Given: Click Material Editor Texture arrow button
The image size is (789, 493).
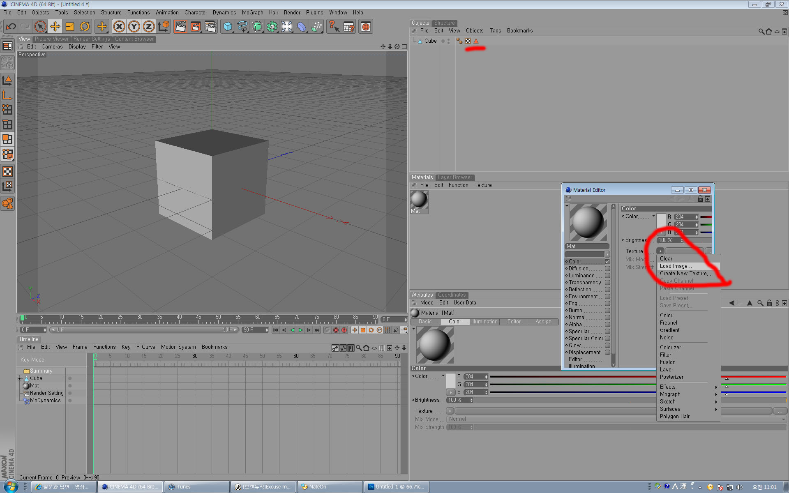Looking at the screenshot, I should tap(660, 251).
